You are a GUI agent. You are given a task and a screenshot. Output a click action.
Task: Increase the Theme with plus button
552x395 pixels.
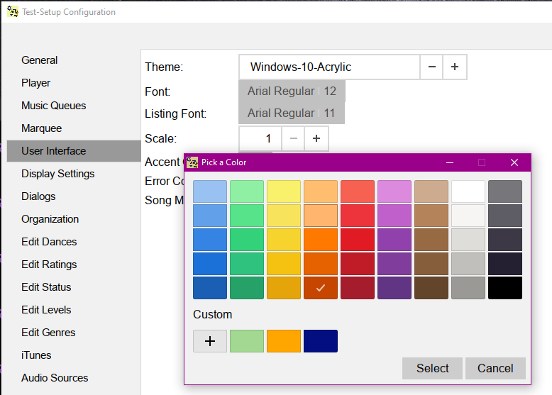[x=455, y=67]
